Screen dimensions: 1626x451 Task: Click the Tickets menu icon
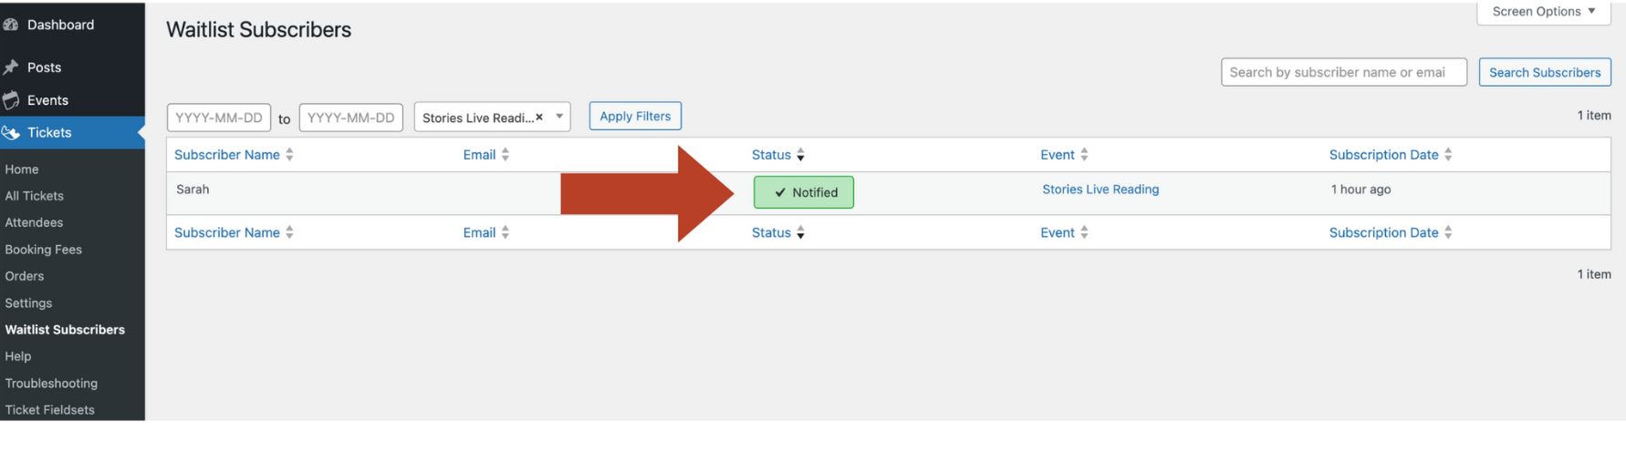(11, 133)
